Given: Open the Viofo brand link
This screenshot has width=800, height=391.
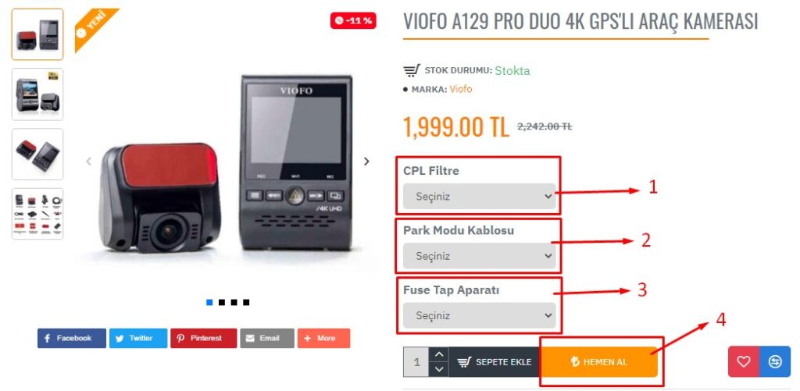Looking at the screenshot, I should coord(461,89).
